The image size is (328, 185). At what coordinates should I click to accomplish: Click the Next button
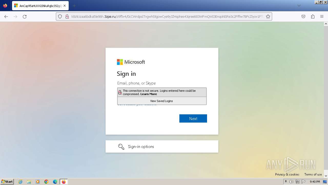tap(193, 118)
